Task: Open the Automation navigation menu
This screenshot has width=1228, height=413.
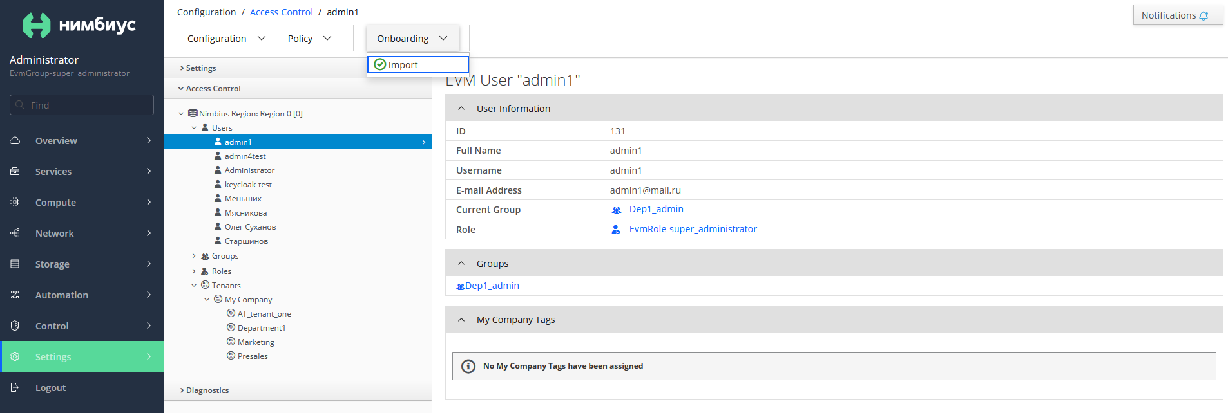Action: click(82, 295)
